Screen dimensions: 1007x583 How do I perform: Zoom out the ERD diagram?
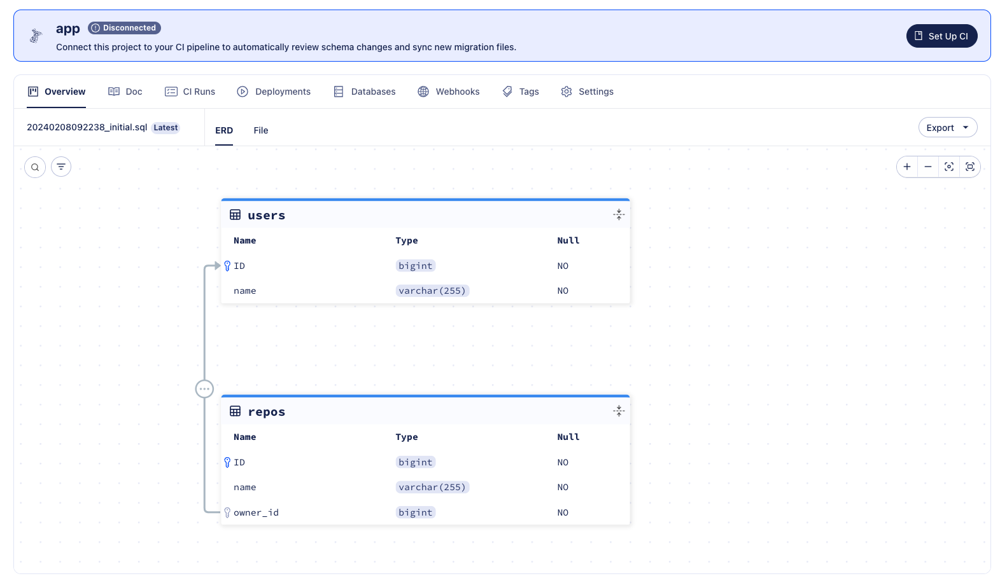pyautogui.click(x=928, y=167)
